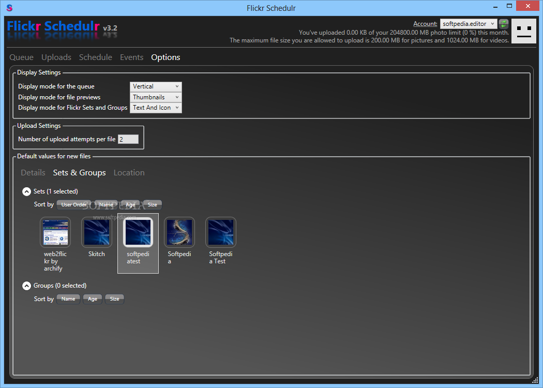Click 'Display mode for the queue' label

tap(56, 86)
